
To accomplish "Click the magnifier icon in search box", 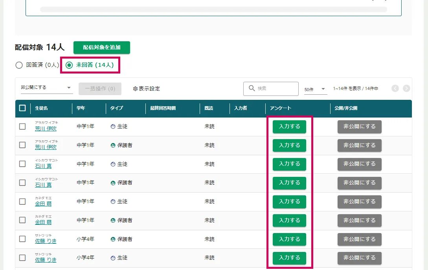I will 252,88.
